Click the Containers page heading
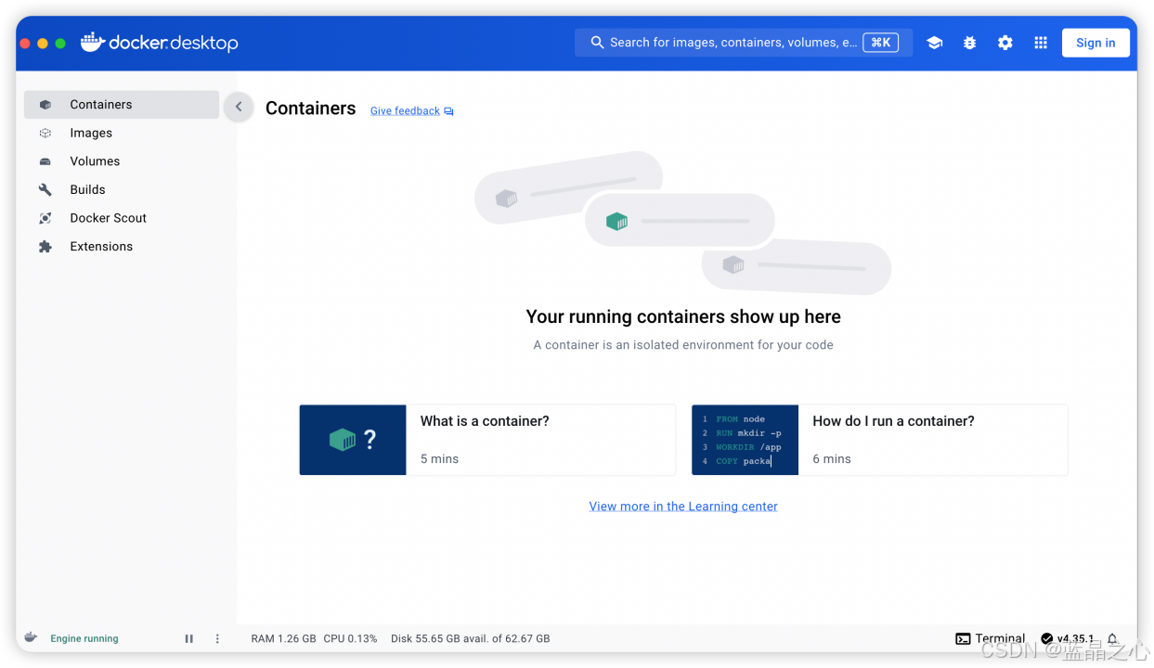Viewport: 1154px width, 668px height. point(311,109)
